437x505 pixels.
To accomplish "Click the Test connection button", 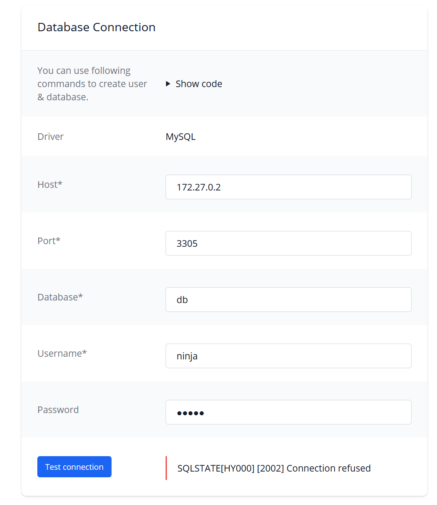I will (74, 467).
